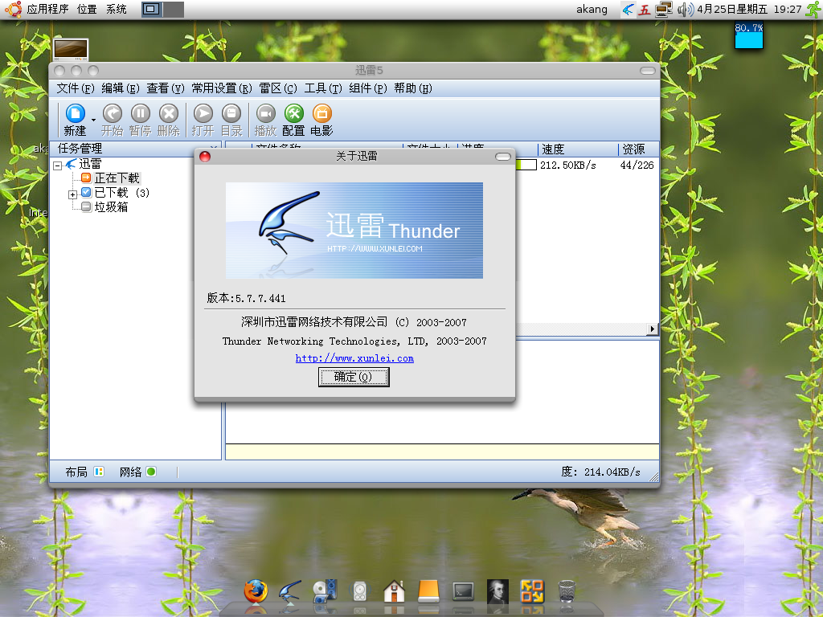Open the 工具(T) menu
This screenshot has height=617, width=823.
click(323, 88)
